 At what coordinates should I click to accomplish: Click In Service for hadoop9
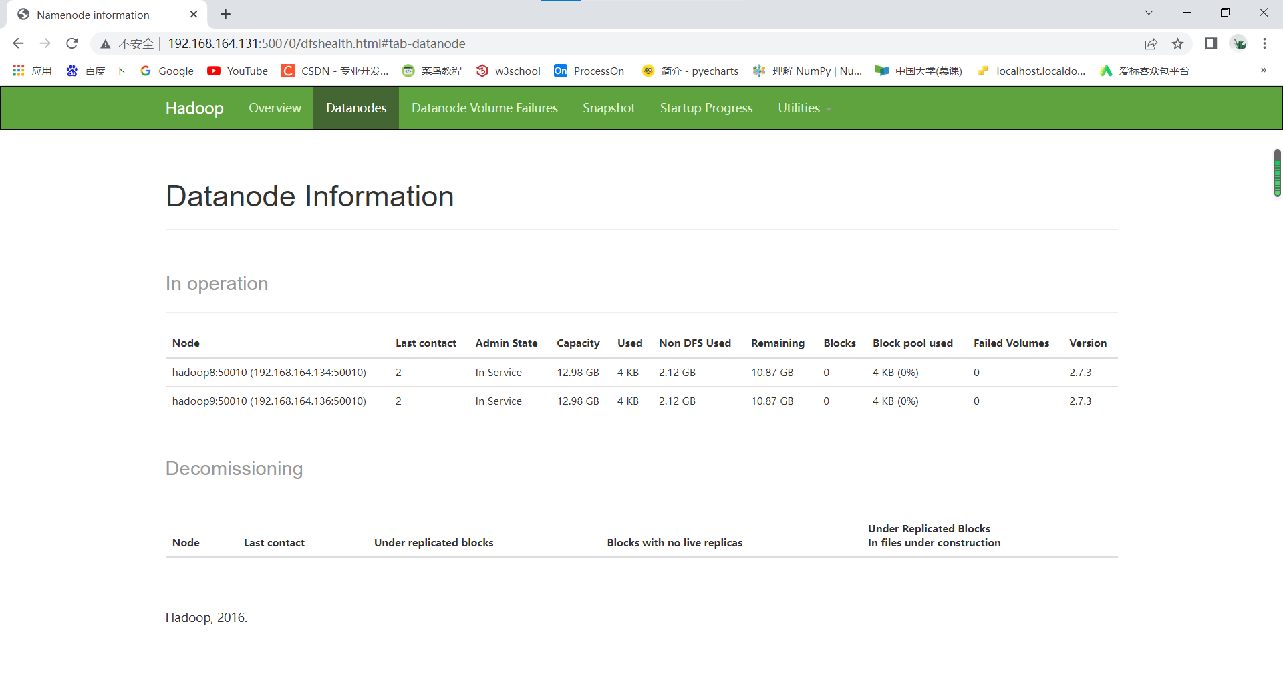point(498,401)
